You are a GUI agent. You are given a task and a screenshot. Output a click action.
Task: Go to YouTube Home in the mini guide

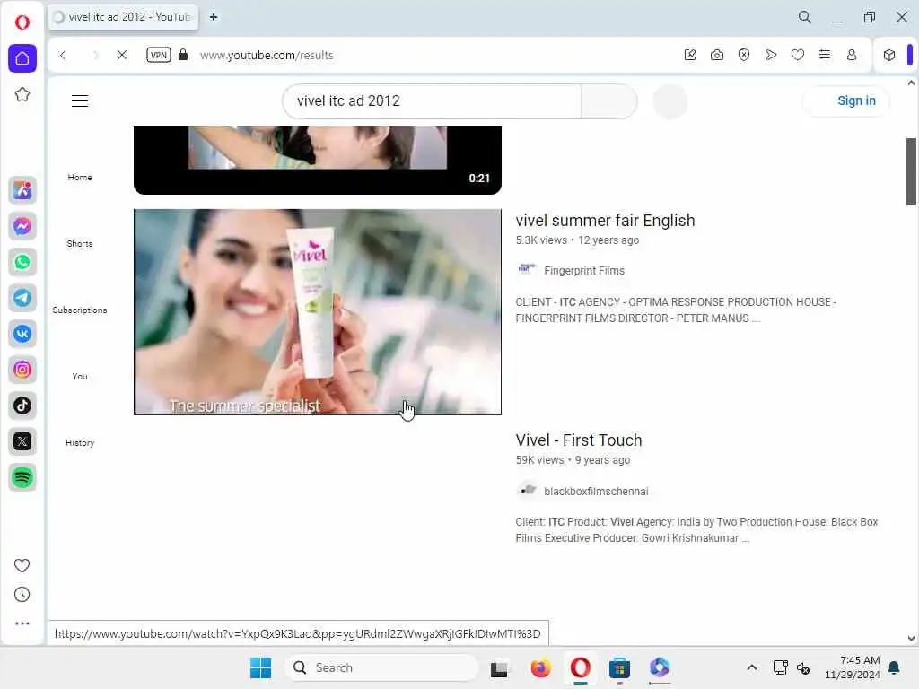[x=80, y=177]
